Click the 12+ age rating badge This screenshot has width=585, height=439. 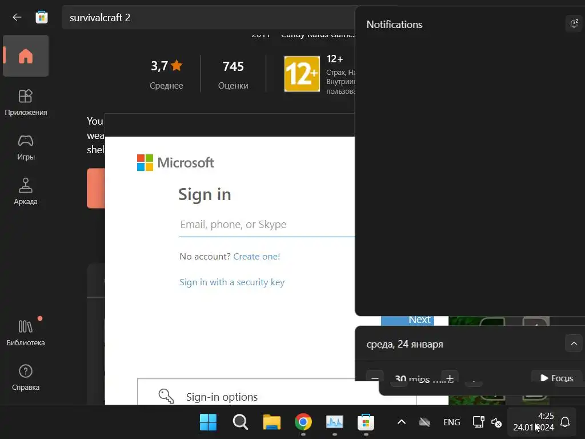tap(302, 74)
